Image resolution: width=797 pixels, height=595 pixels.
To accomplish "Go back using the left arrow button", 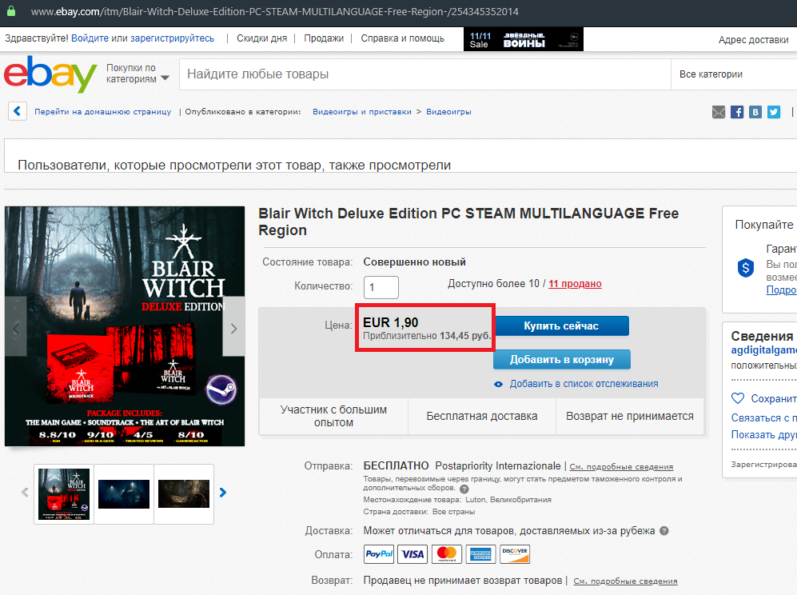I will coord(18,111).
